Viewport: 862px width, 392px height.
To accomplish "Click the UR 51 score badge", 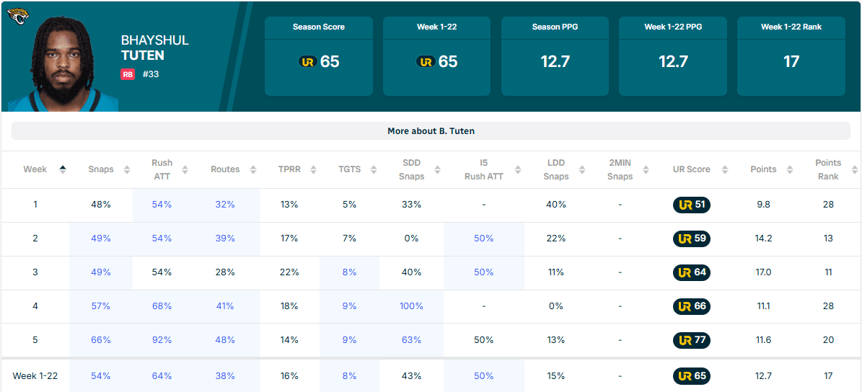I will pos(692,205).
